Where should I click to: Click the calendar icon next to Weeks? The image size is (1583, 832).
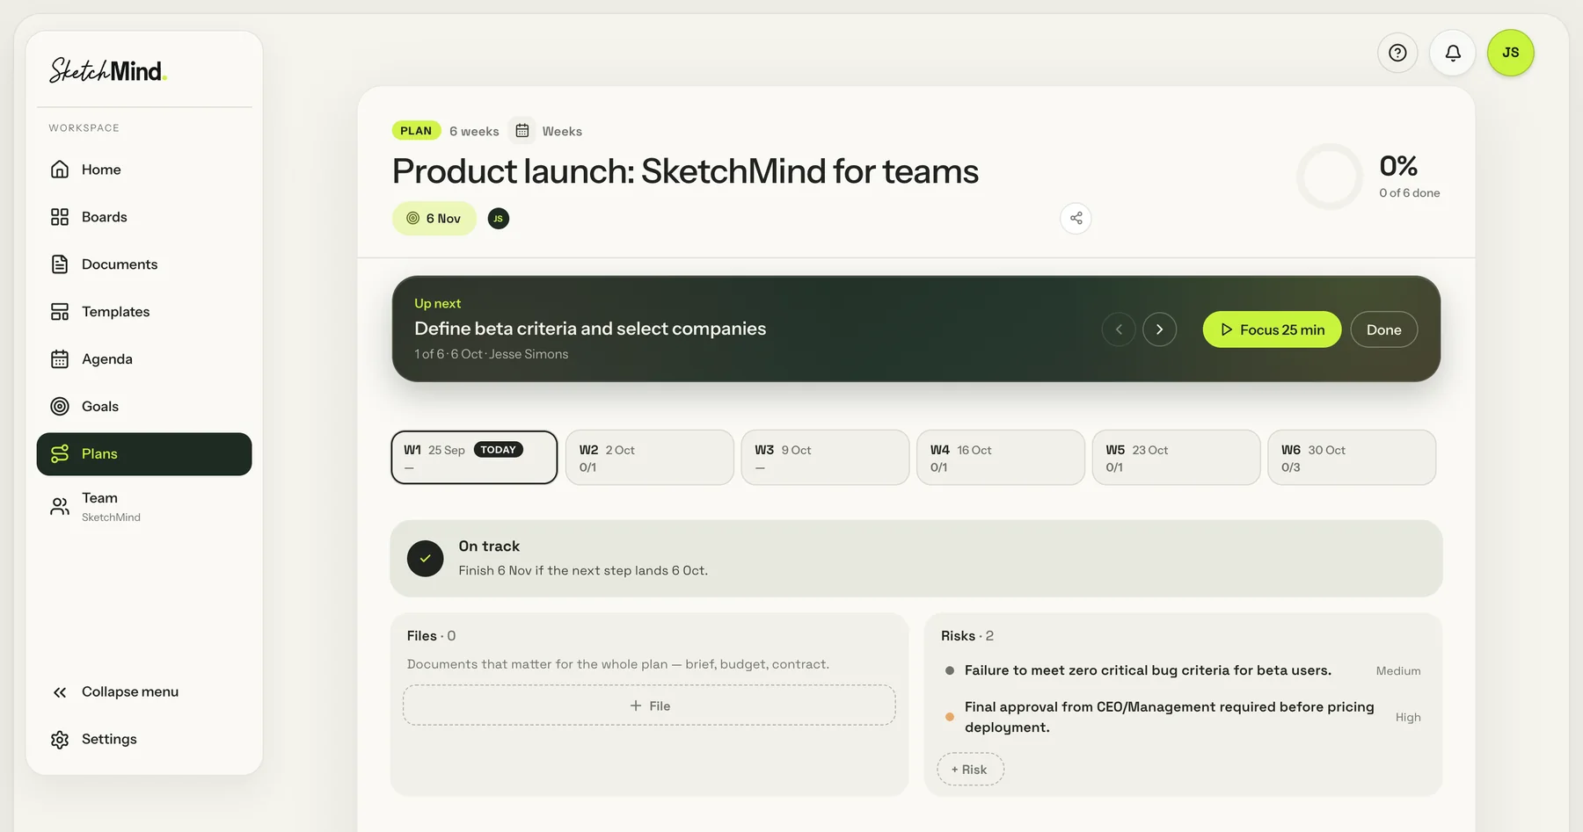pyautogui.click(x=522, y=131)
